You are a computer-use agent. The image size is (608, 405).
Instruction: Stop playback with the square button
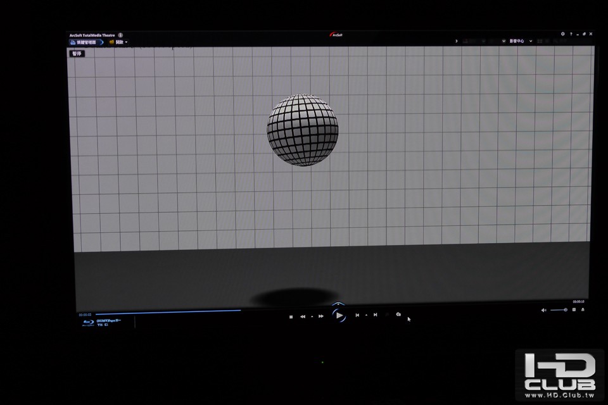point(291,316)
